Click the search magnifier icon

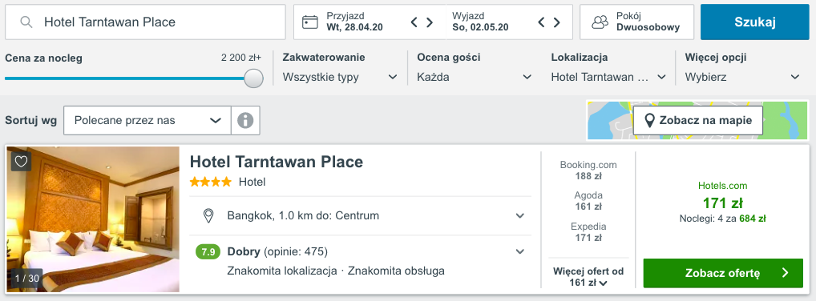point(26,22)
